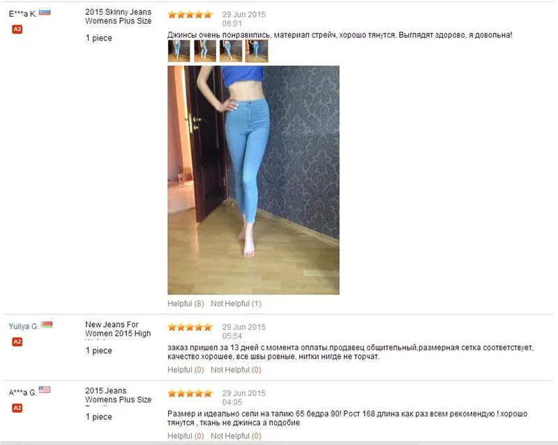558x445 pixels.
Task: Click the star rating of Yuliya G.'s review
Action: [x=190, y=327]
